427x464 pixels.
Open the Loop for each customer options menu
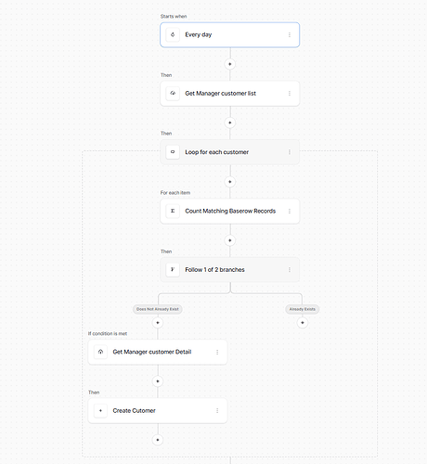click(x=290, y=152)
